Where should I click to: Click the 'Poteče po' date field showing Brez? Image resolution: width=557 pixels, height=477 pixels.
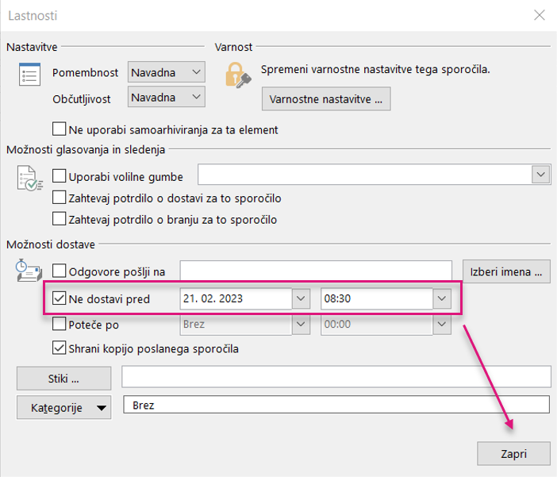(236, 324)
